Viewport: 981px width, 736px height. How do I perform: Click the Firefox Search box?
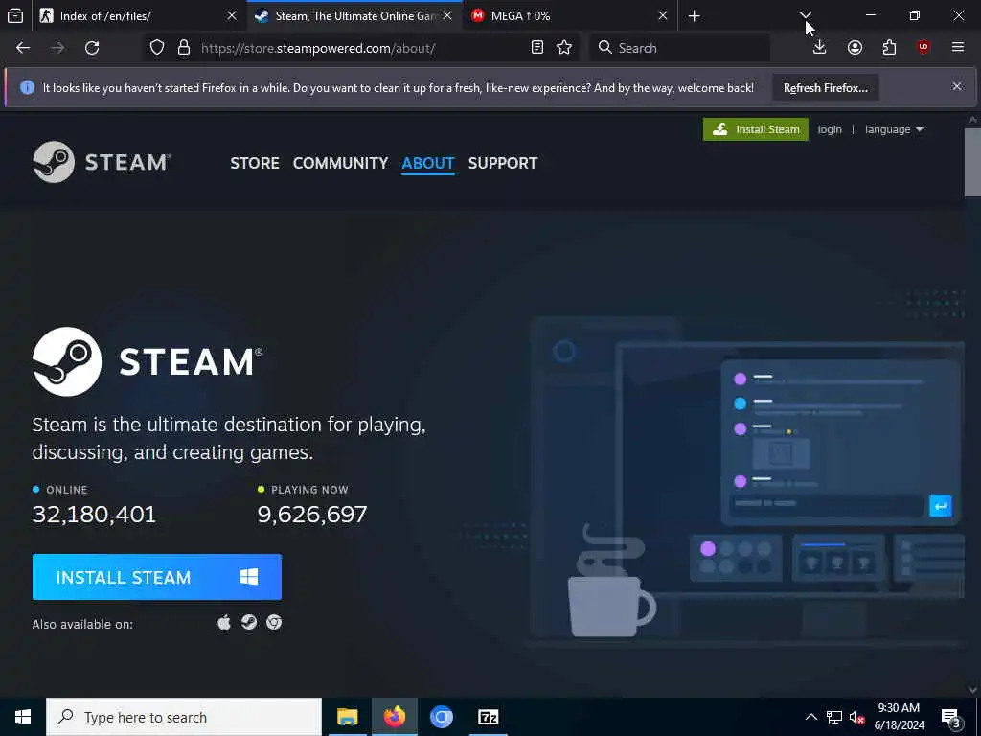tap(680, 48)
